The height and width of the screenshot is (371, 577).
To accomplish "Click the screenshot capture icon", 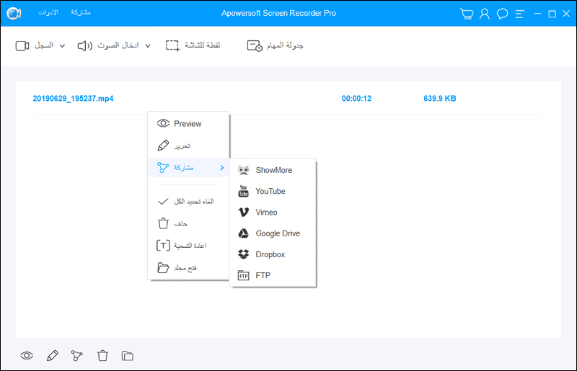I will tap(172, 45).
